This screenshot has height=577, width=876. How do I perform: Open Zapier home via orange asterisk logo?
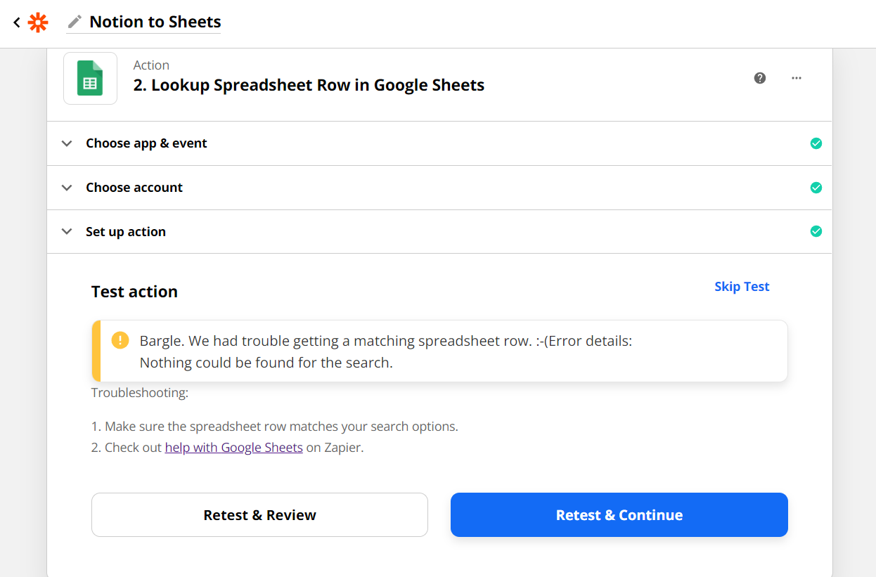[x=38, y=22]
